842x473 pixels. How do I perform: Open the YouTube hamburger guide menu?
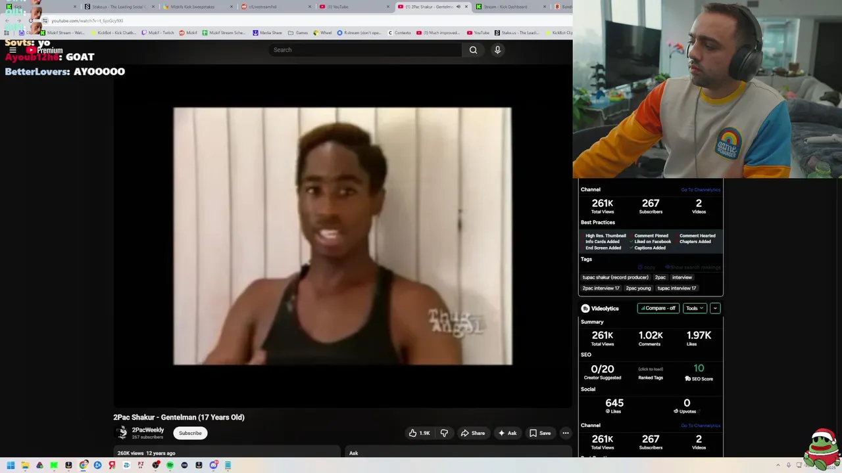coord(12,50)
